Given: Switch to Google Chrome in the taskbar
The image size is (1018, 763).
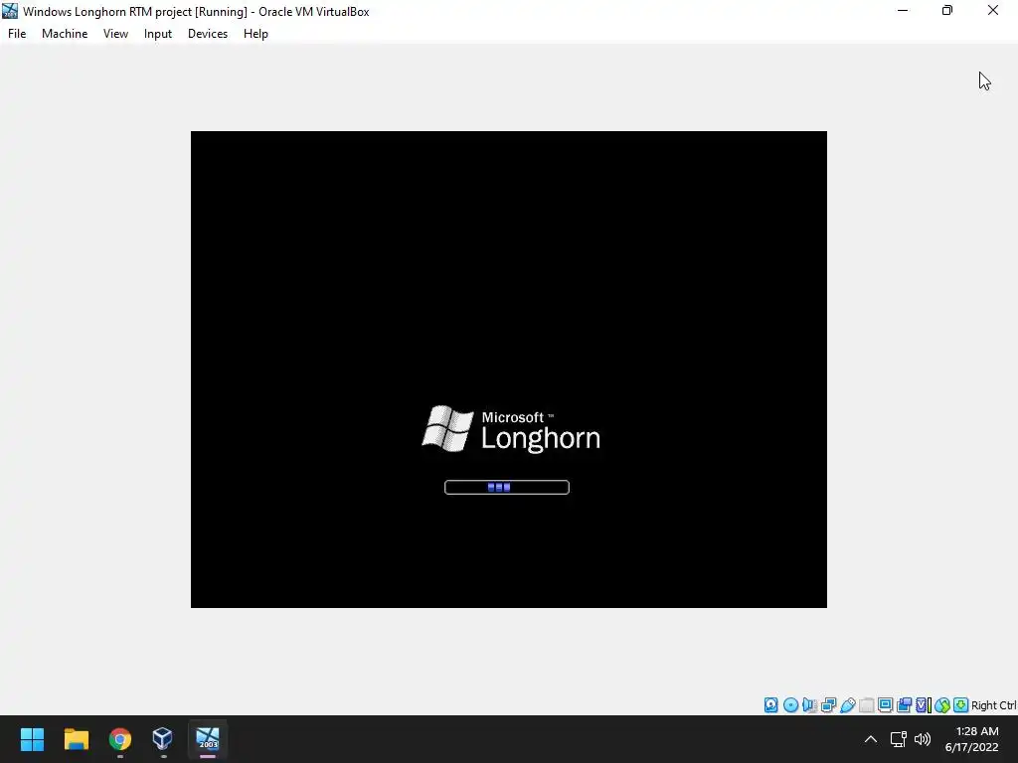Looking at the screenshot, I should 120,739.
